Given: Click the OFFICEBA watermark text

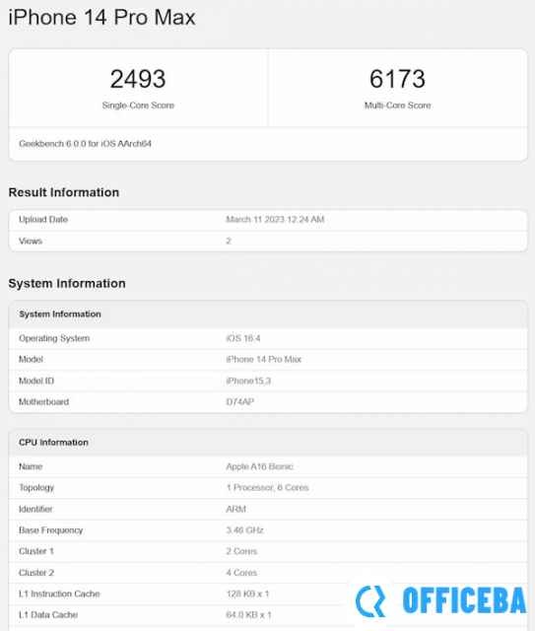Looking at the screenshot, I should coord(464,600).
